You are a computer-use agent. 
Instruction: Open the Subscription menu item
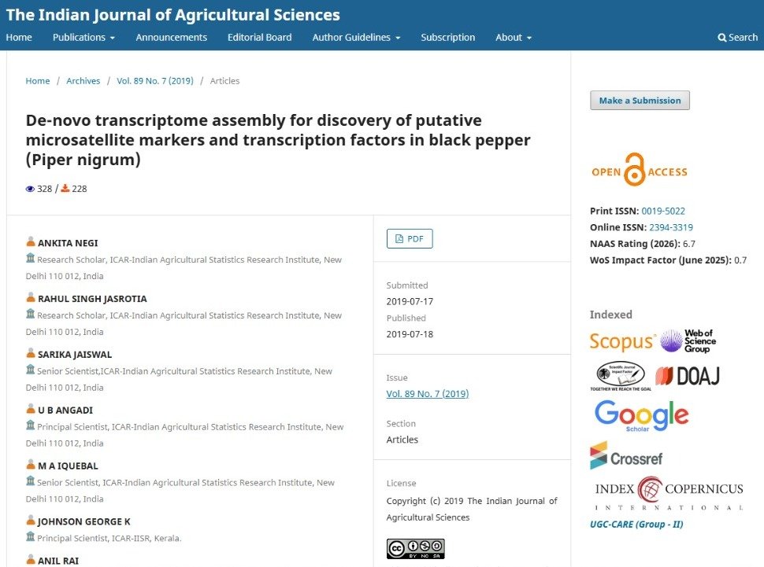[447, 37]
